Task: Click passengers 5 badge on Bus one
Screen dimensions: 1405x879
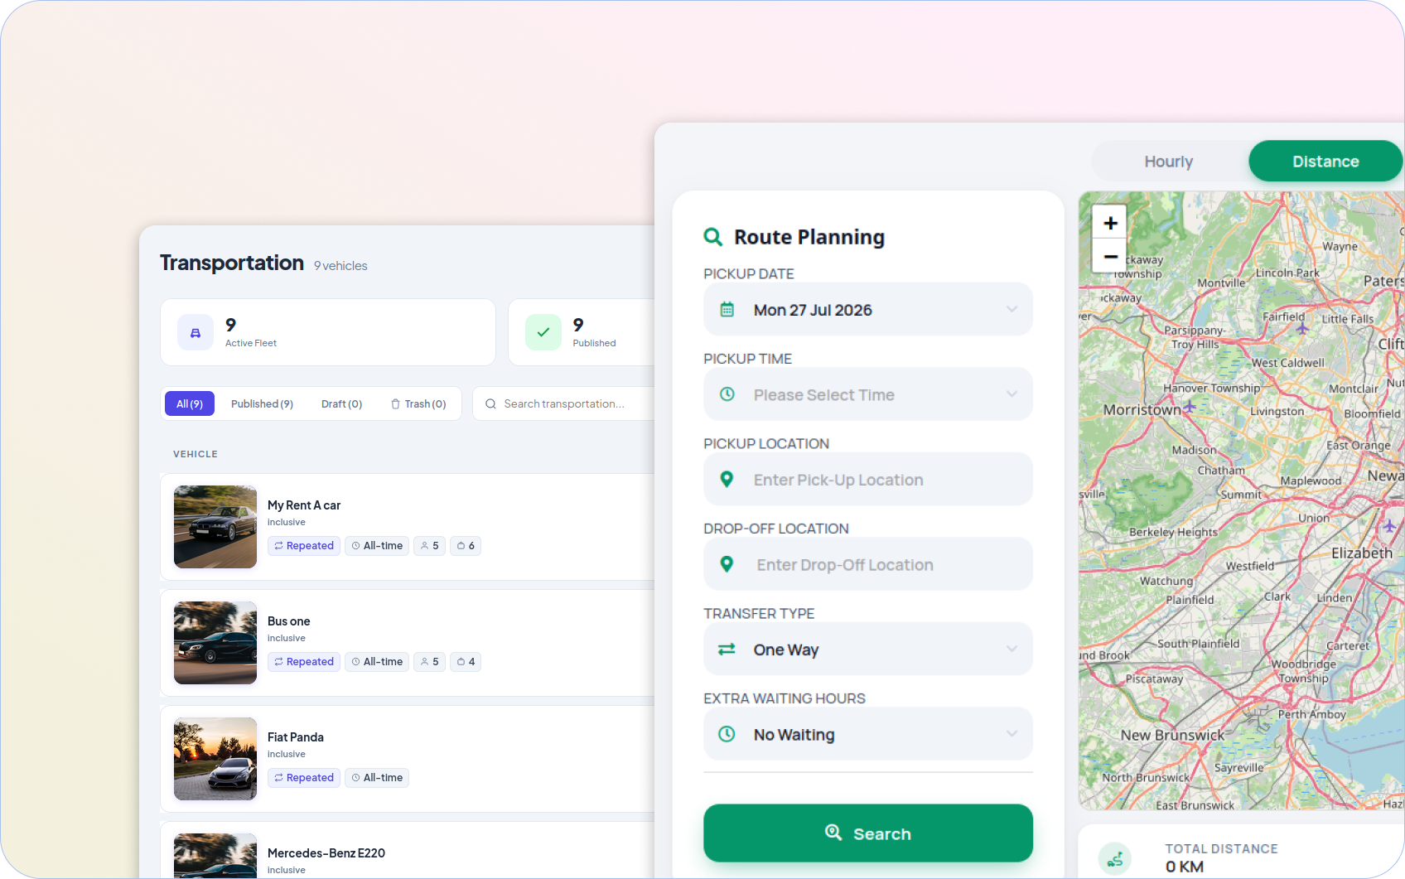Action: (x=429, y=662)
